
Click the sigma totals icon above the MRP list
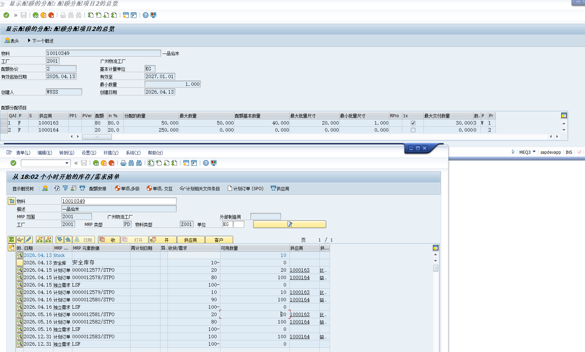12,240
